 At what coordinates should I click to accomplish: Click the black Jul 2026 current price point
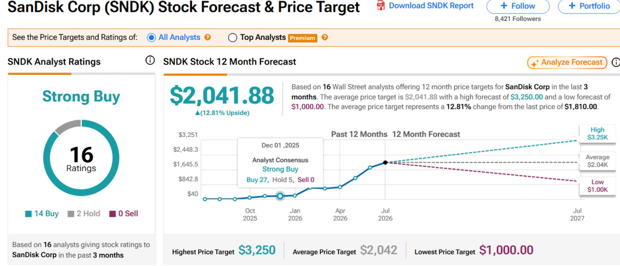(x=385, y=163)
